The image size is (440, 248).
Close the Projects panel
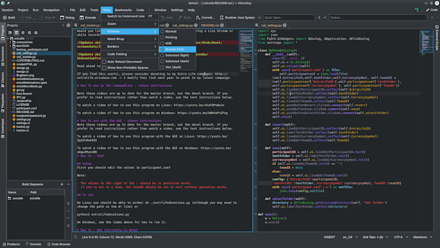[68, 25]
